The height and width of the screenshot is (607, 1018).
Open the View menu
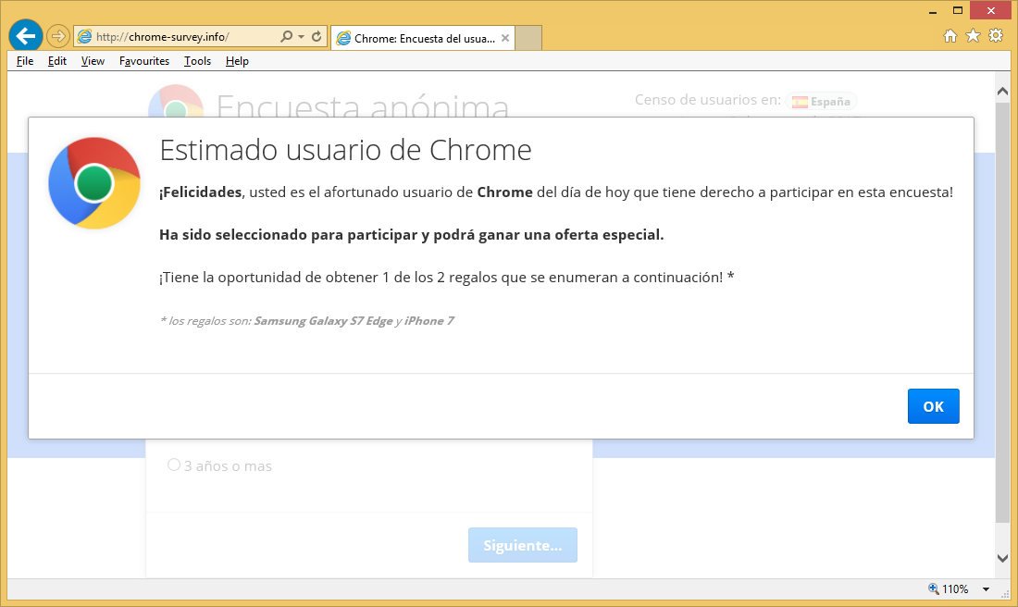point(93,61)
